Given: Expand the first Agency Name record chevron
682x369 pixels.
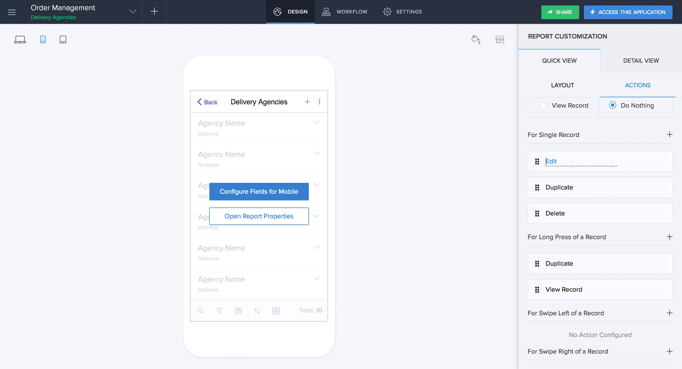Looking at the screenshot, I should [x=317, y=122].
